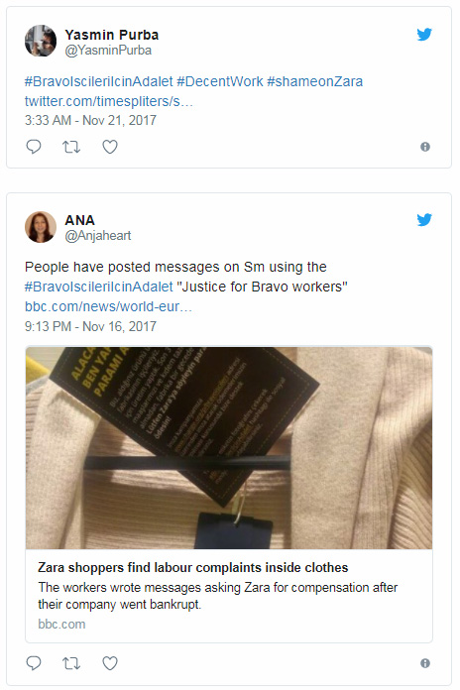
Task: Click the Twitter bird icon on ANA's tweet
Action: pyautogui.click(x=424, y=219)
